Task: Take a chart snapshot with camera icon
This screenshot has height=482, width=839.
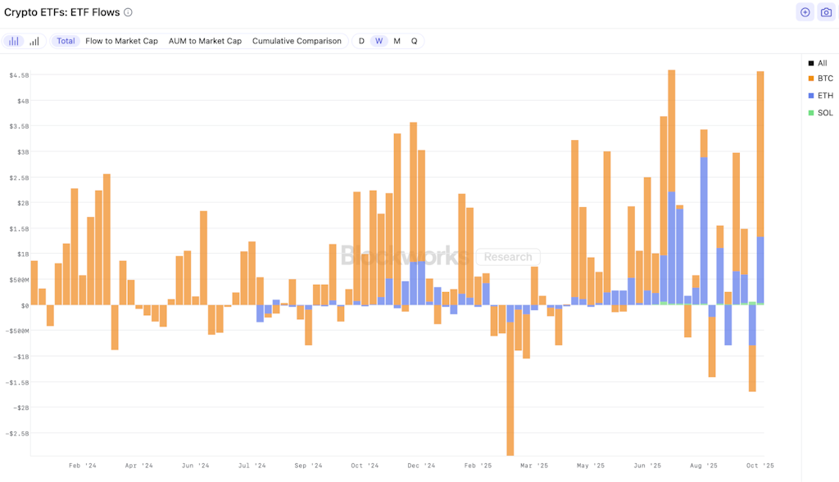Action: coord(826,12)
